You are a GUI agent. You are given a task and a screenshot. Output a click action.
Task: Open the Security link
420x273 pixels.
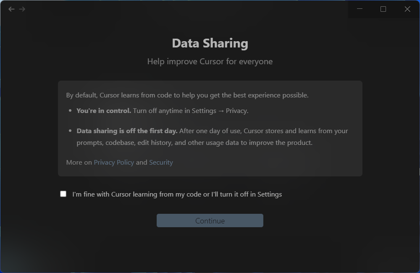(x=161, y=162)
